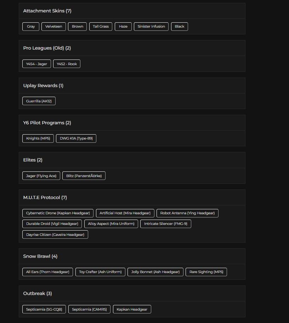289x323 pixels.
Task: Click Dayrise Citizen (Caveira Headgear) tag
Action: click(x=55, y=234)
